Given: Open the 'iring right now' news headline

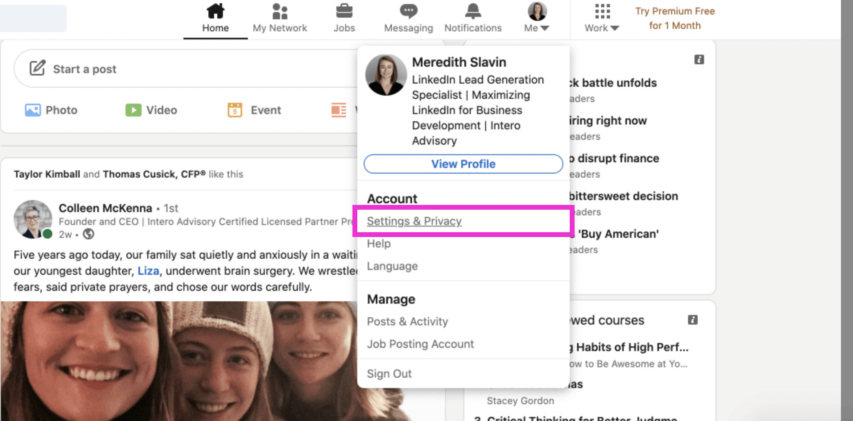Looking at the screenshot, I should click(x=608, y=121).
